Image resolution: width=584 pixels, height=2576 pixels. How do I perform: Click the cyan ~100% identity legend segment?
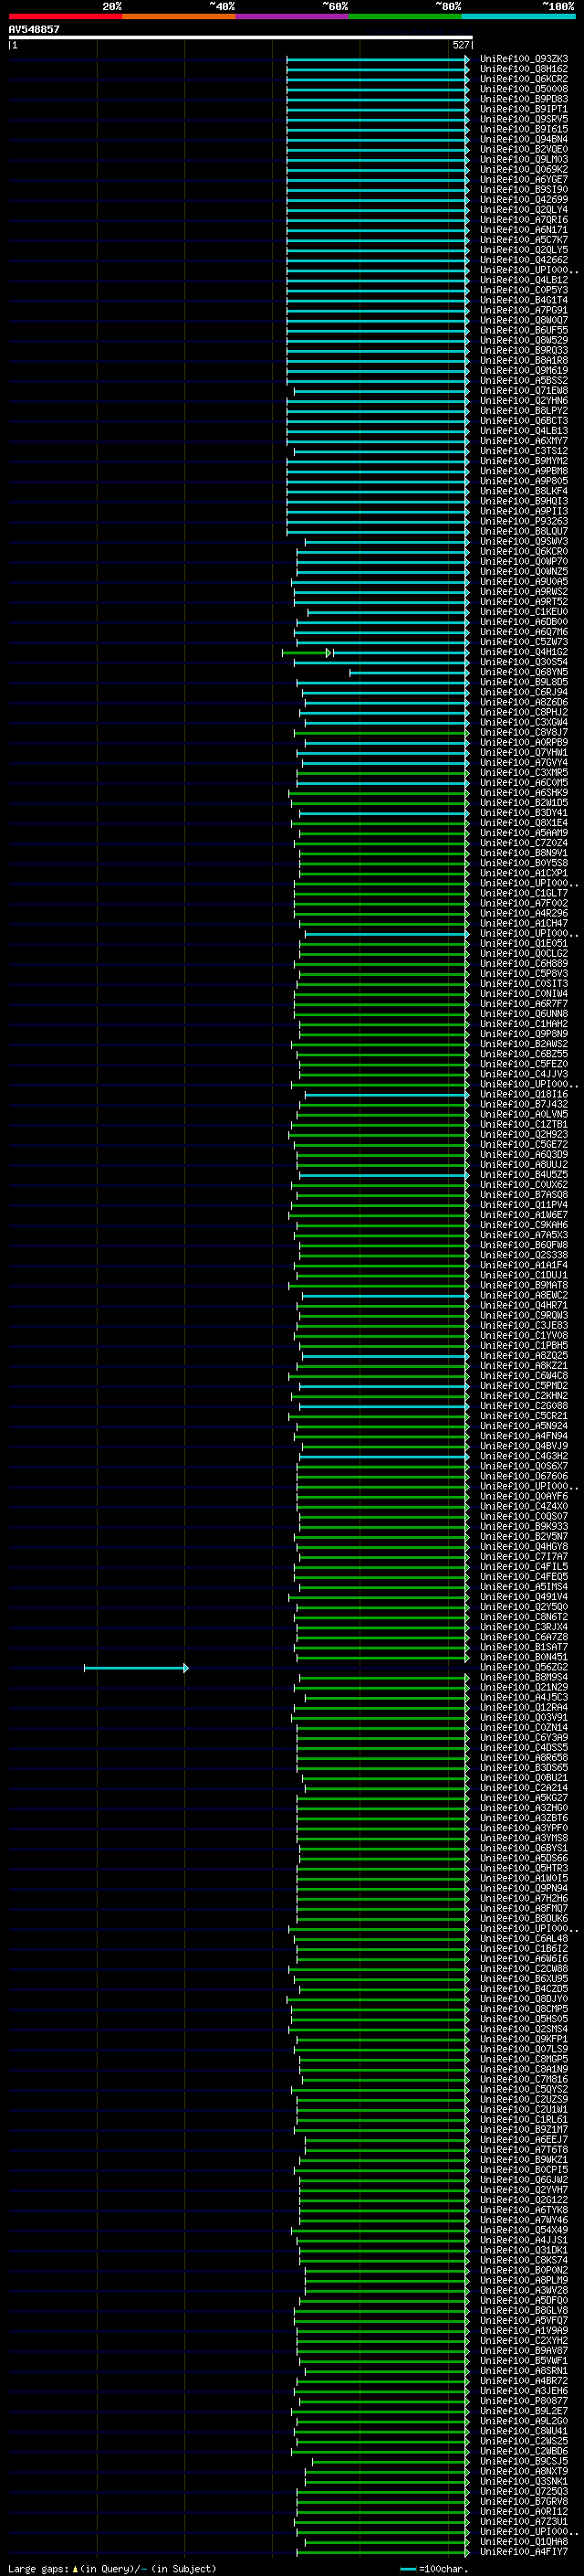pyautogui.click(x=518, y=16)
